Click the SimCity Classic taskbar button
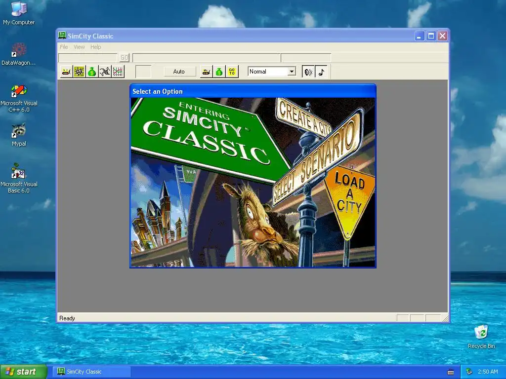Image resolution: width=506 pixels, height=379 pixels. pos(92,372)
